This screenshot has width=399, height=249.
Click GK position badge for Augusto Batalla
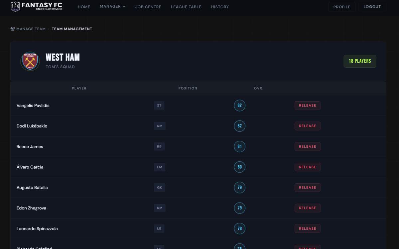point(160,188)
